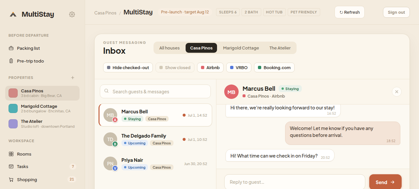Click Upcoming tag in Delgado Family row
This screenshot has height=189, width=419.
click(x=135, y=143)
